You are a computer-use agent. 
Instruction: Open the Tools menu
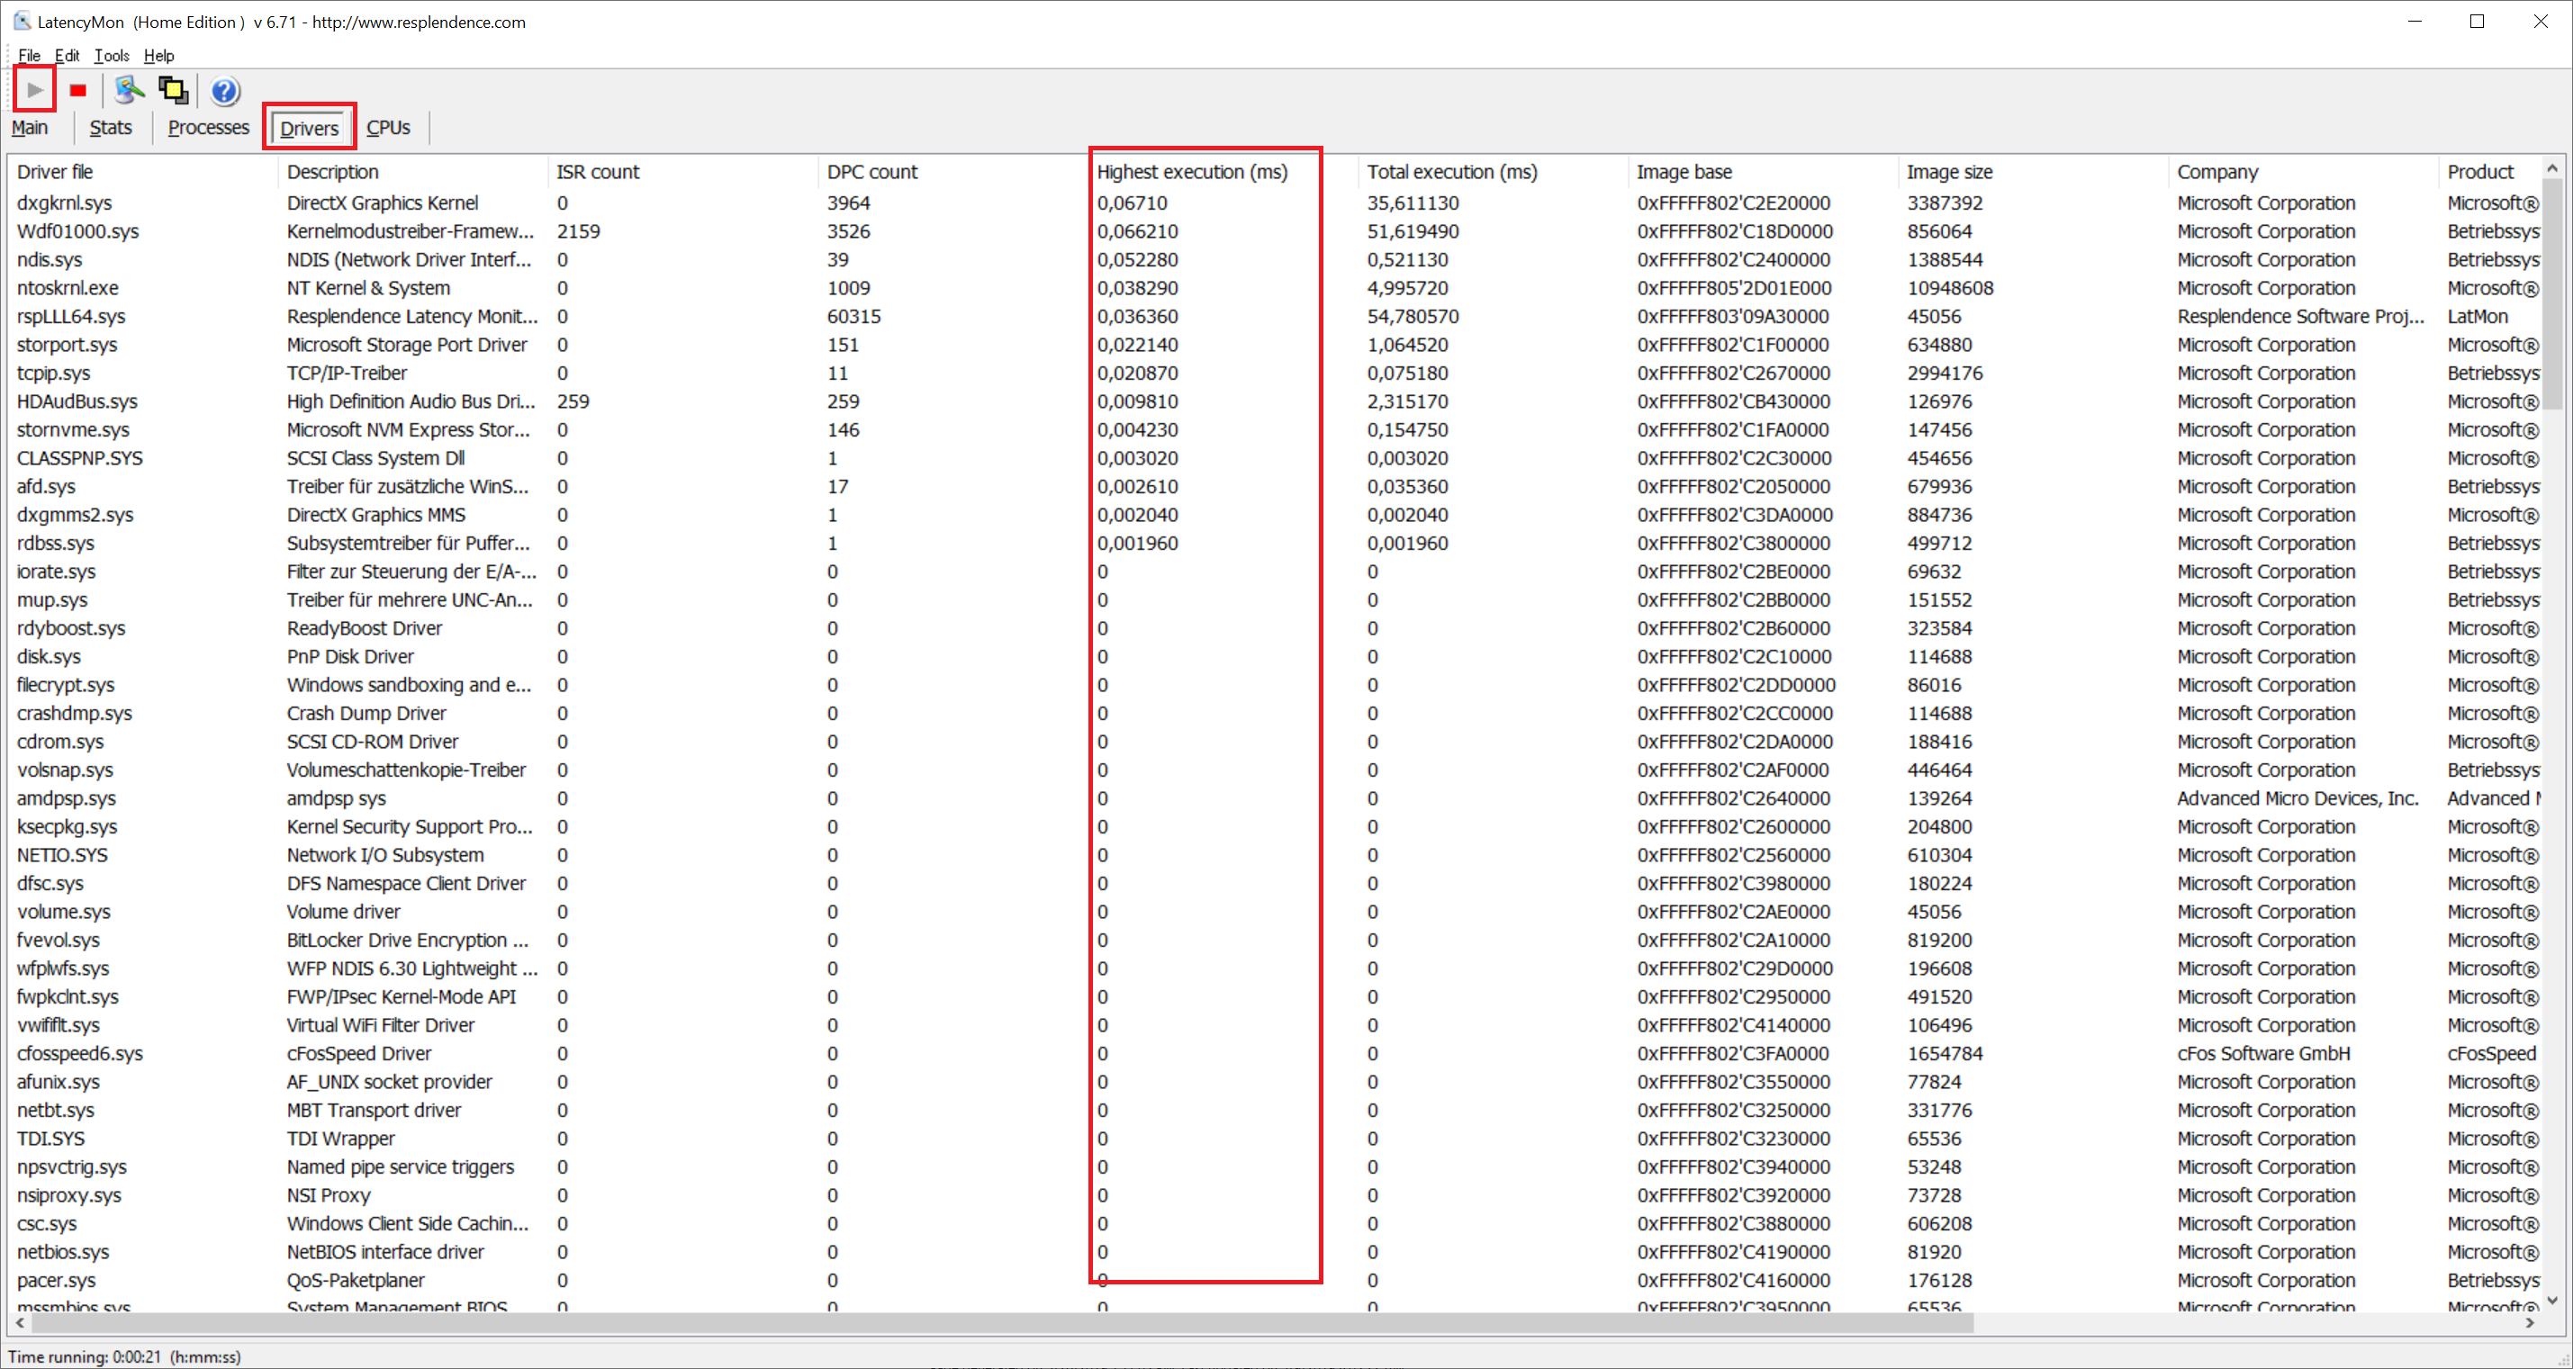point(111,56)
